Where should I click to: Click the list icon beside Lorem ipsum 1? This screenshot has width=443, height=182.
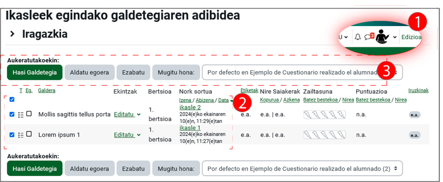[x=20, y=135]
